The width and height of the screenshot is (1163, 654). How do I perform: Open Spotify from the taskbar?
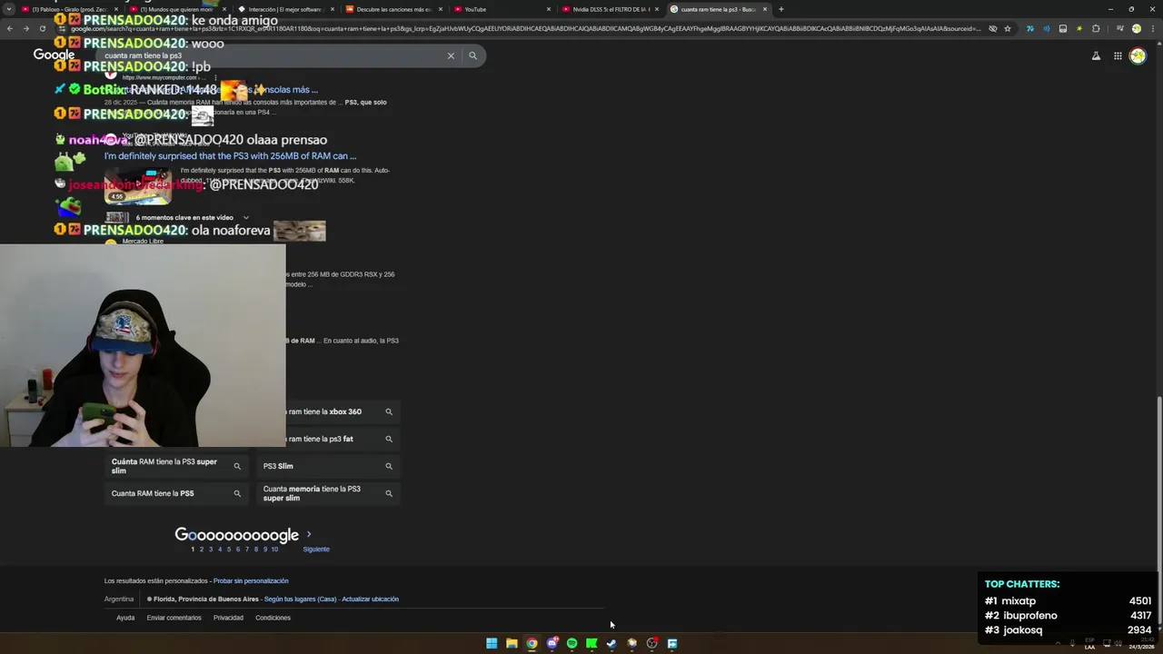[572, 643]
